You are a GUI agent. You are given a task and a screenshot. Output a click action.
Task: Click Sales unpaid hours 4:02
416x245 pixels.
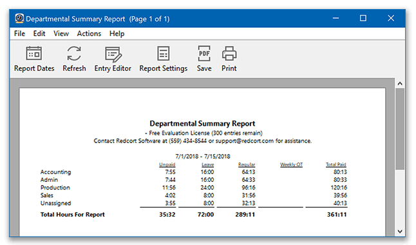click(x=170, y=195)
